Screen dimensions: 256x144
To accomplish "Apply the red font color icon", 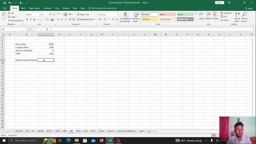I will 52,20.
